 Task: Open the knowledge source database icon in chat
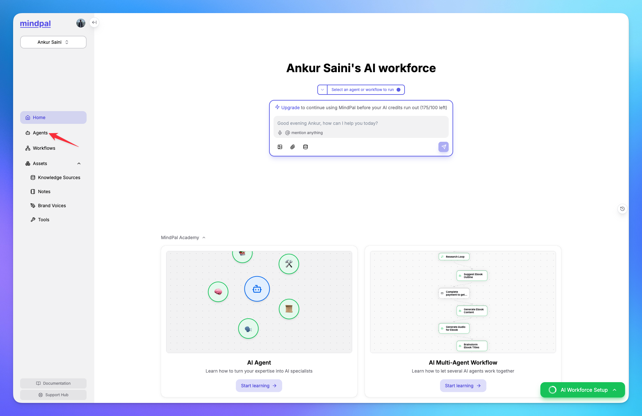pos(305,147)
